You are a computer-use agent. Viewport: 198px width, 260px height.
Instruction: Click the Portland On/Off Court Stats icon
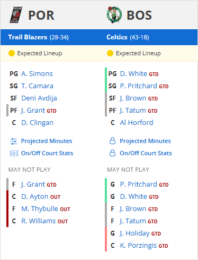coord(14,153)
